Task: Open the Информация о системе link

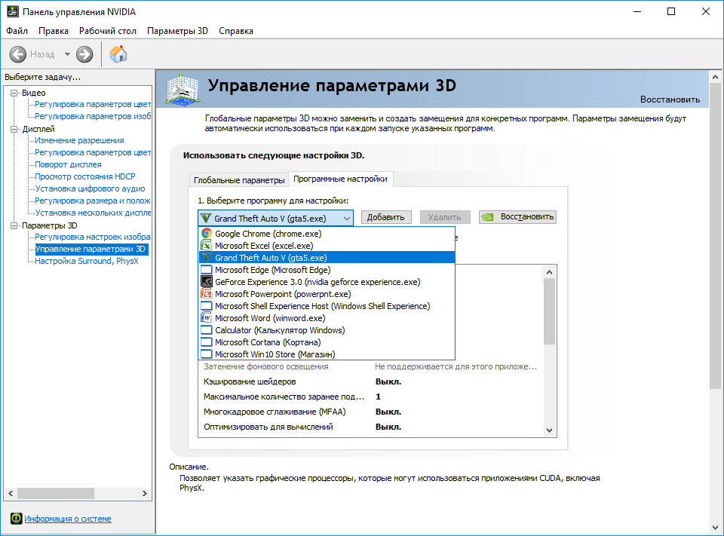Action: tap(68, 519)
